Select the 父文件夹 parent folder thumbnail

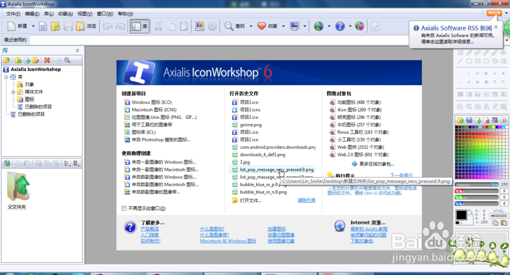17,191
